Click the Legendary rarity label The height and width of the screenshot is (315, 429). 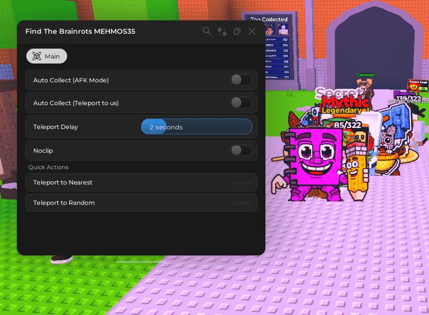[342, 111]
